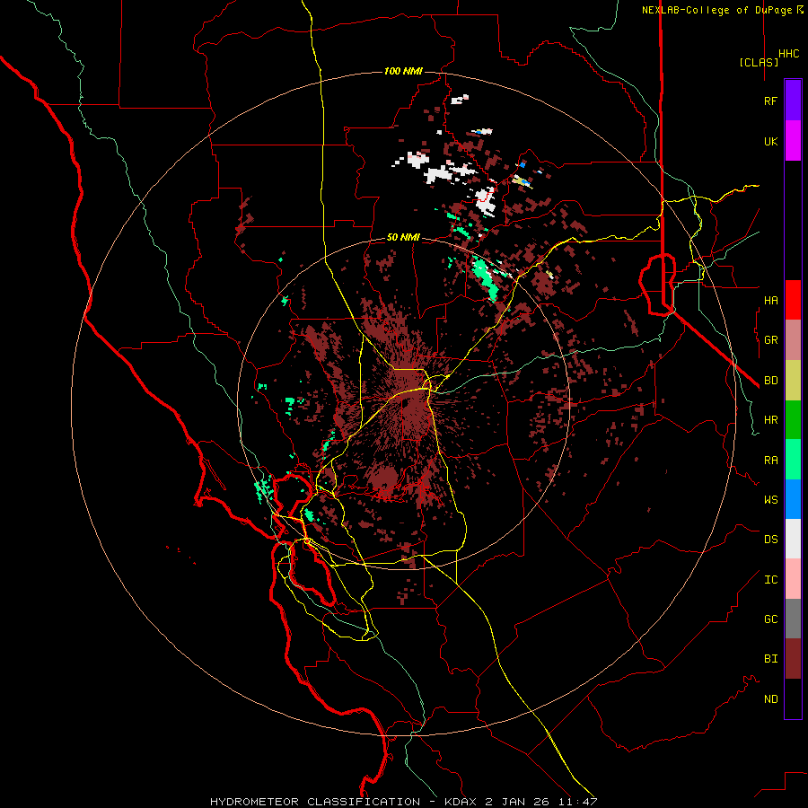Click the UK magenta legend swatch
The height and width of the screenshot is (808, 808).
click(x=793, y=140)
